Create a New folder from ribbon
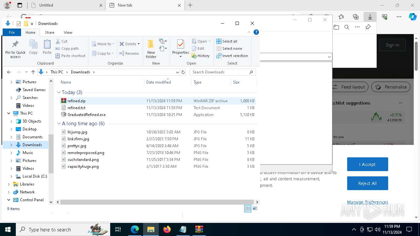The width and height of the screenshot is (420, 236). coord(151,49)
